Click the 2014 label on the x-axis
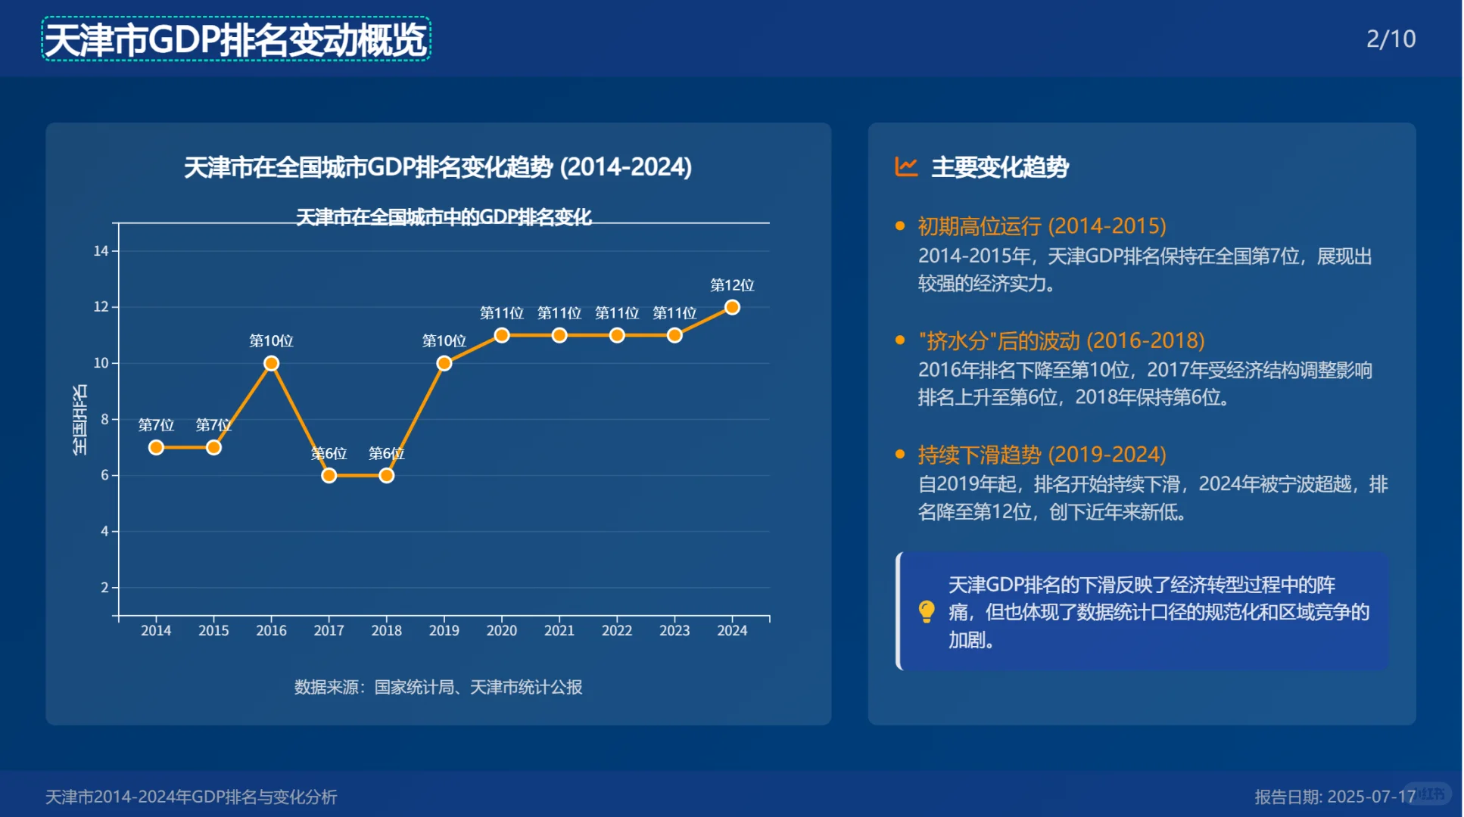The width and height of the screenshot is (1464, 817). (155, 629)
